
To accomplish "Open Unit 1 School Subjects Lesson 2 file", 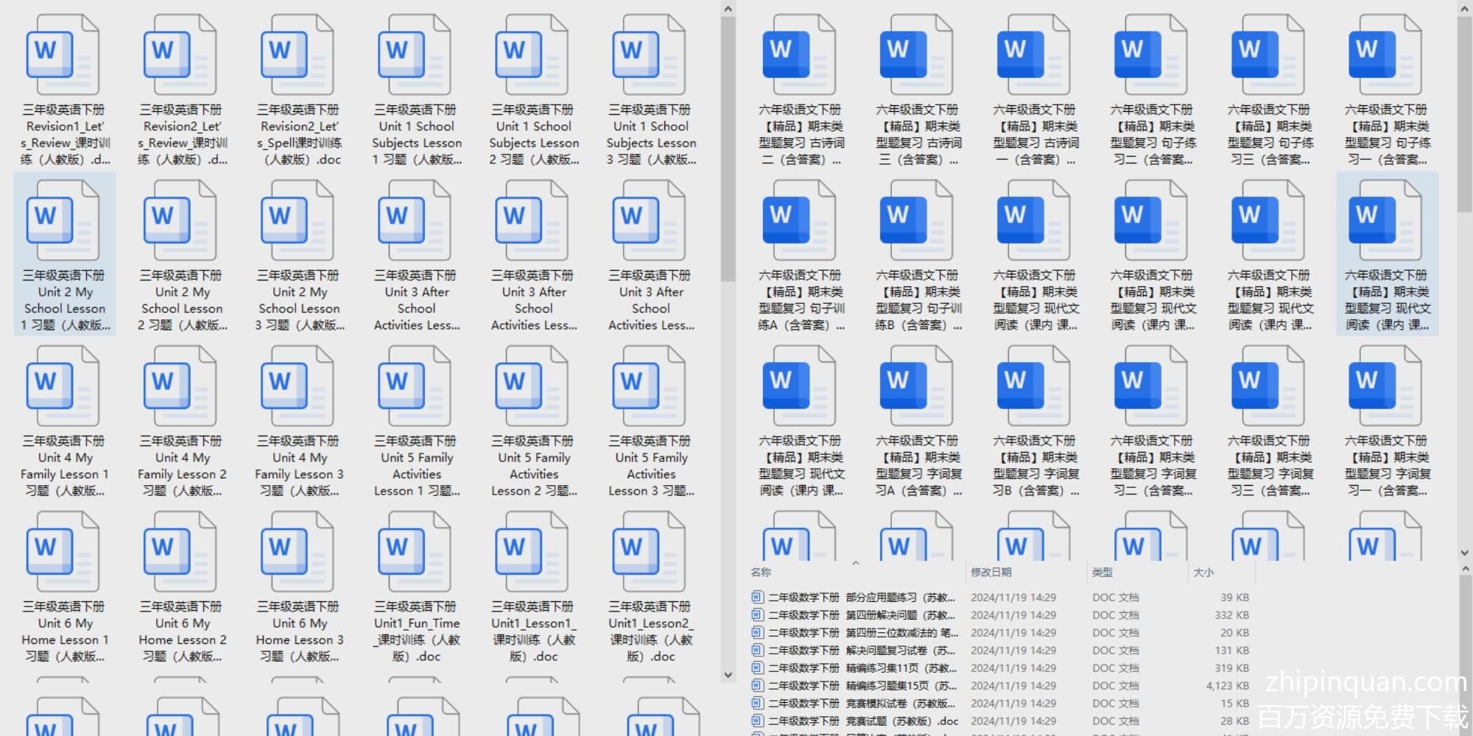I will 532,56.
